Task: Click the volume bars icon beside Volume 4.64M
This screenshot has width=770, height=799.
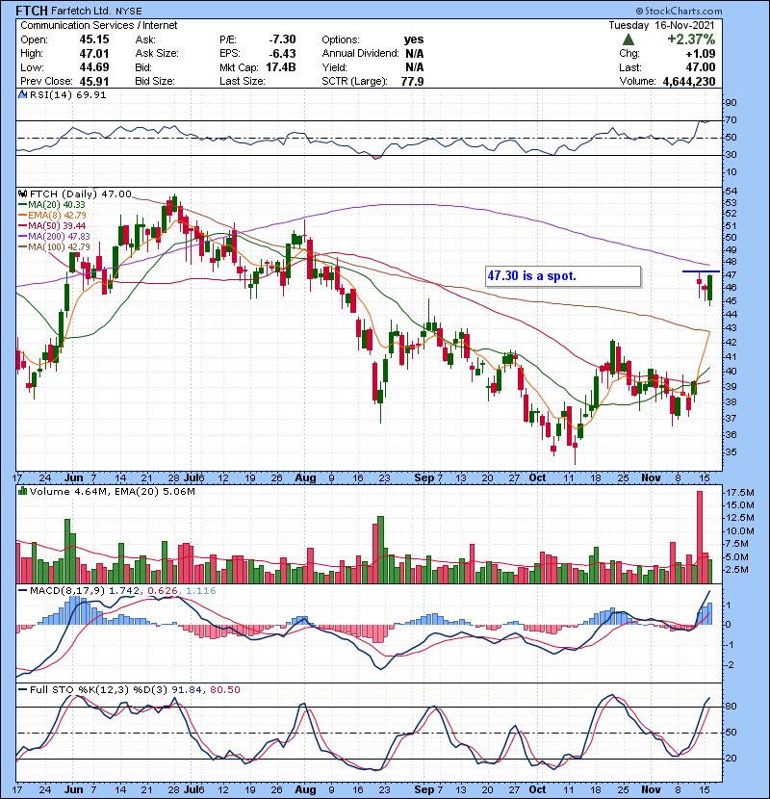Action: 22,491
